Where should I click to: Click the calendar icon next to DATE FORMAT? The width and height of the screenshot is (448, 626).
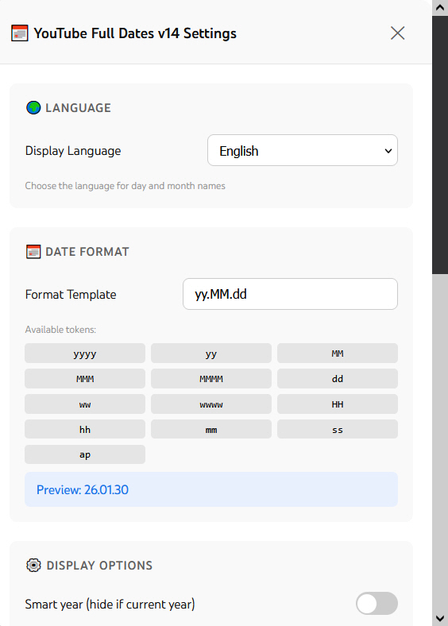(x=33, y=252)
